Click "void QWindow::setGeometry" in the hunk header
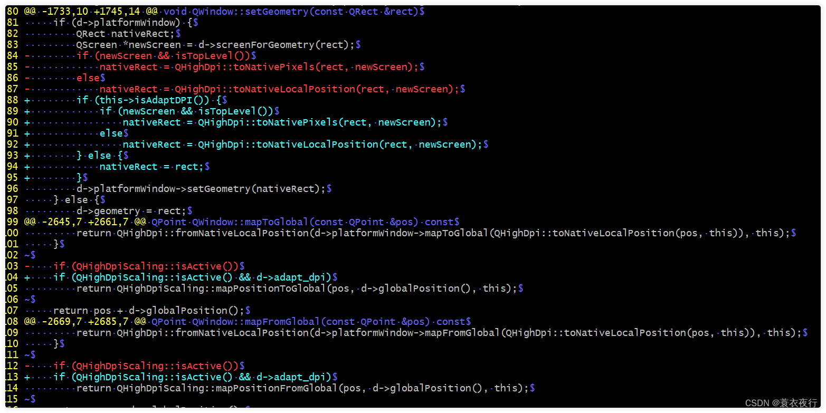The width and height of the screenshot is (826, 413). tap(236, 12)
